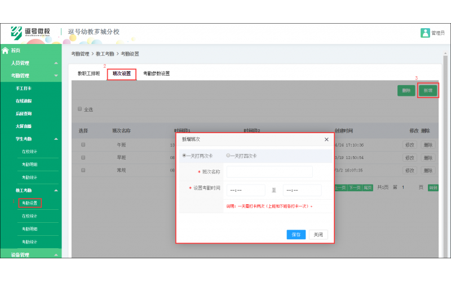Click 删除 for the 常规 row
The height and width of the screenshot is (282, 451).
click(x=428, y=170)
